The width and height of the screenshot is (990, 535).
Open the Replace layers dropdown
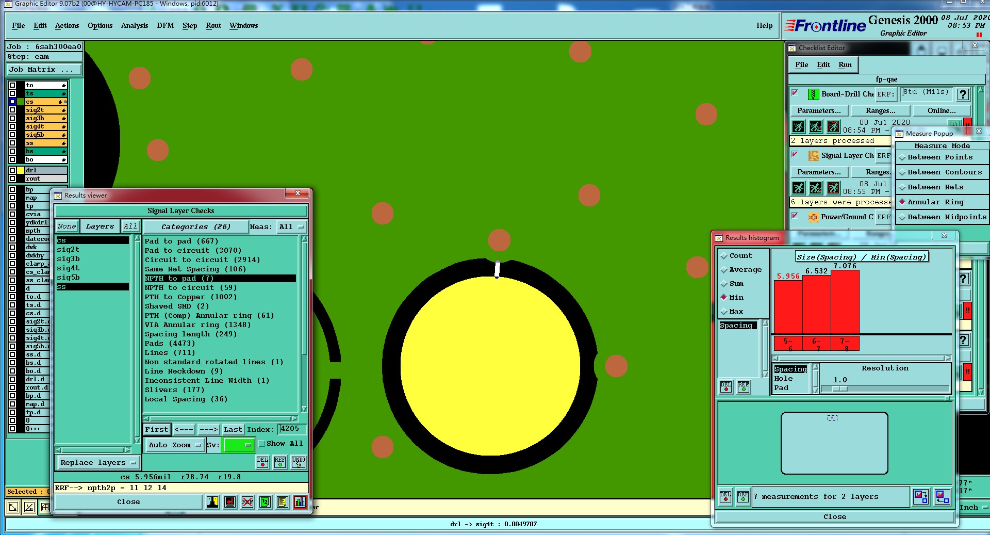pyautogui.click(x=98, y=463)
